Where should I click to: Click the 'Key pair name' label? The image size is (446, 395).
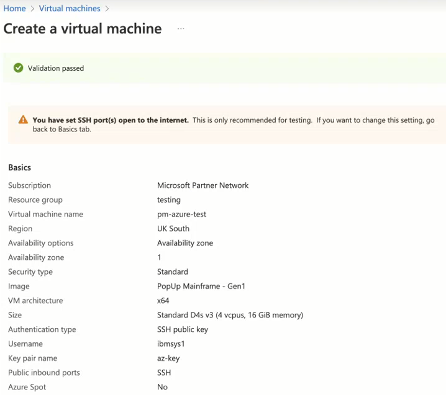pos(33,358)
